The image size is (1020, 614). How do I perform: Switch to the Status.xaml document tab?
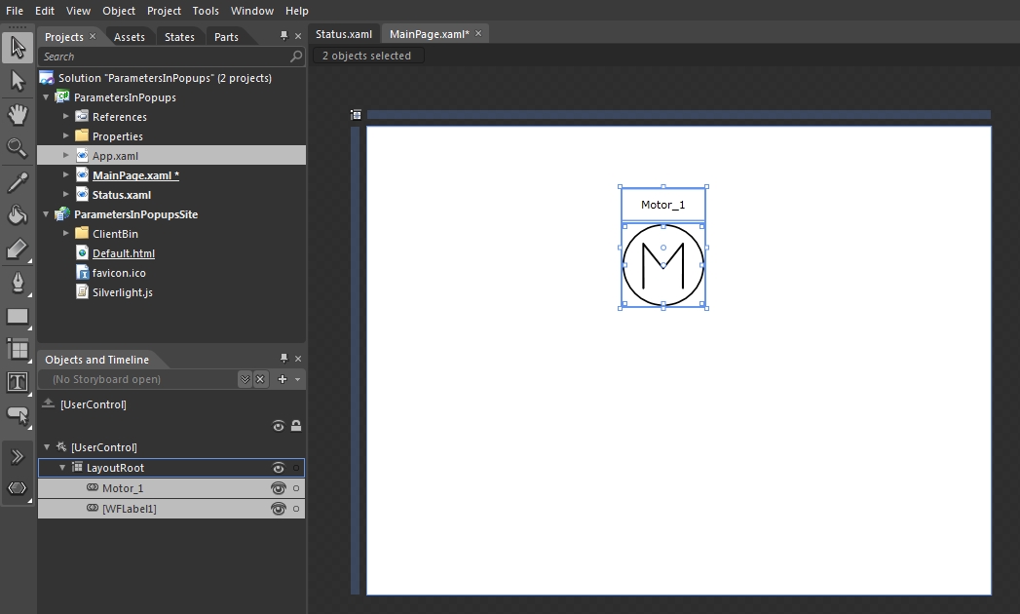(x=344, y=34)
